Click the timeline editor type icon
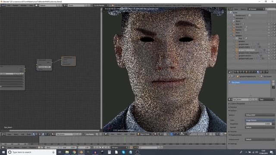The height and width of the screenshot is (155, 276). pos(3,147)
